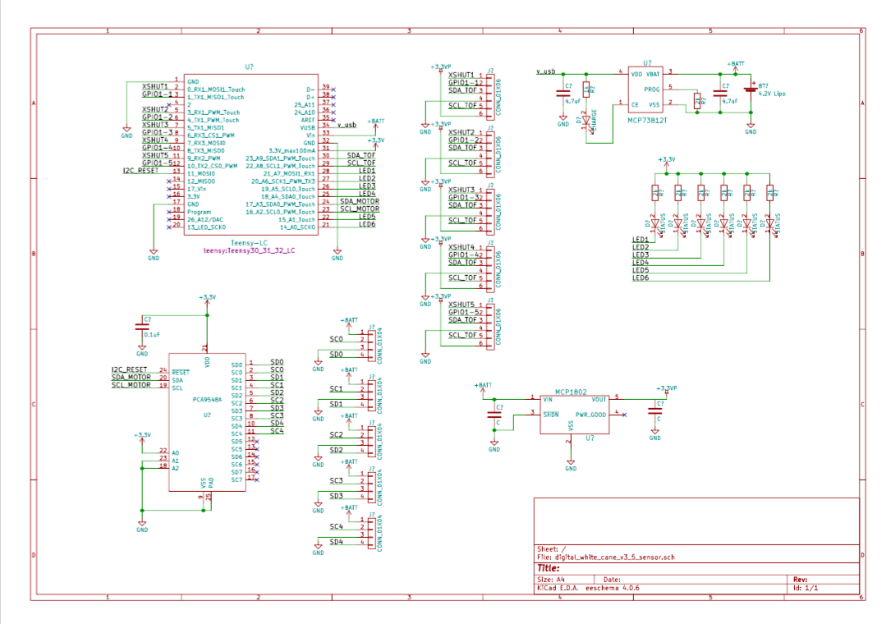Select the no-connect marker on Teensy D- pin

333,88
